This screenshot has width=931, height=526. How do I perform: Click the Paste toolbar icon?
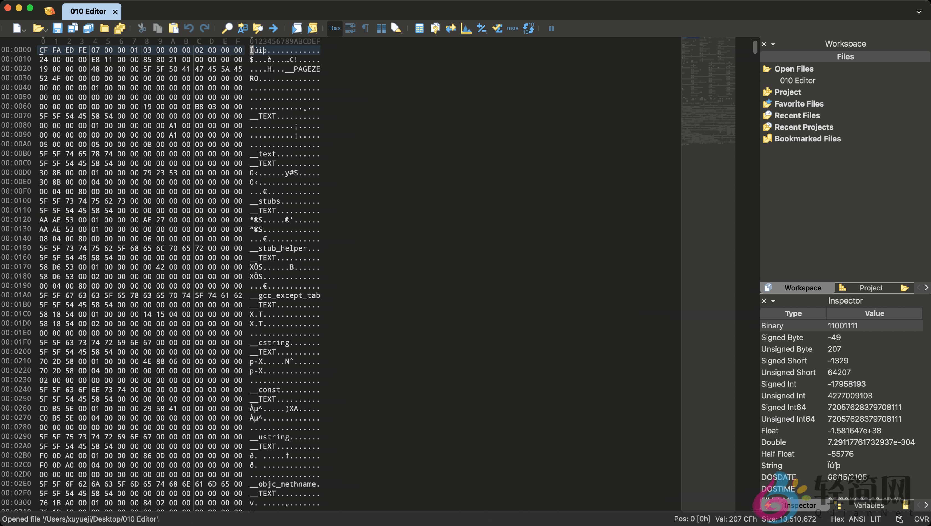pos(173,28)
